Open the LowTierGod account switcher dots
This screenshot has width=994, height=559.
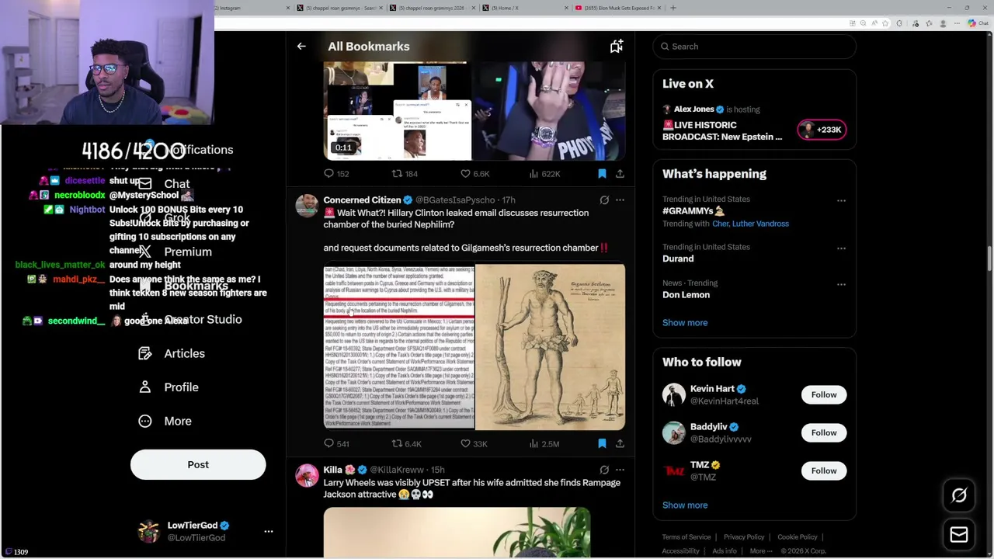coord(269,531)
